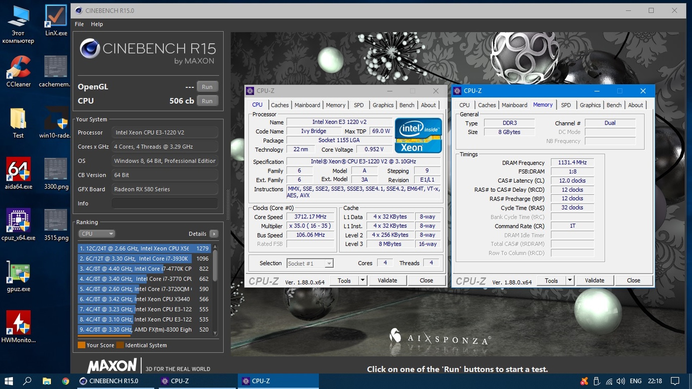This screenshot has width=692, height=389.
Task: Select ranking entry 9 AMD FX-8300
Action: (144, 330)
